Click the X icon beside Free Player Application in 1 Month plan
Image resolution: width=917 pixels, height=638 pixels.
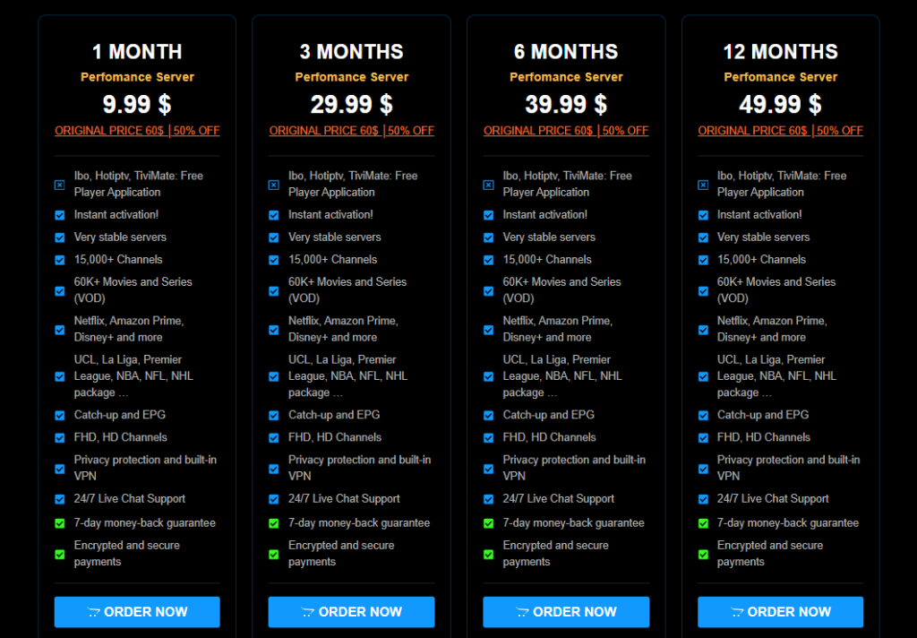pyautogui.click(x=59, y=185)
